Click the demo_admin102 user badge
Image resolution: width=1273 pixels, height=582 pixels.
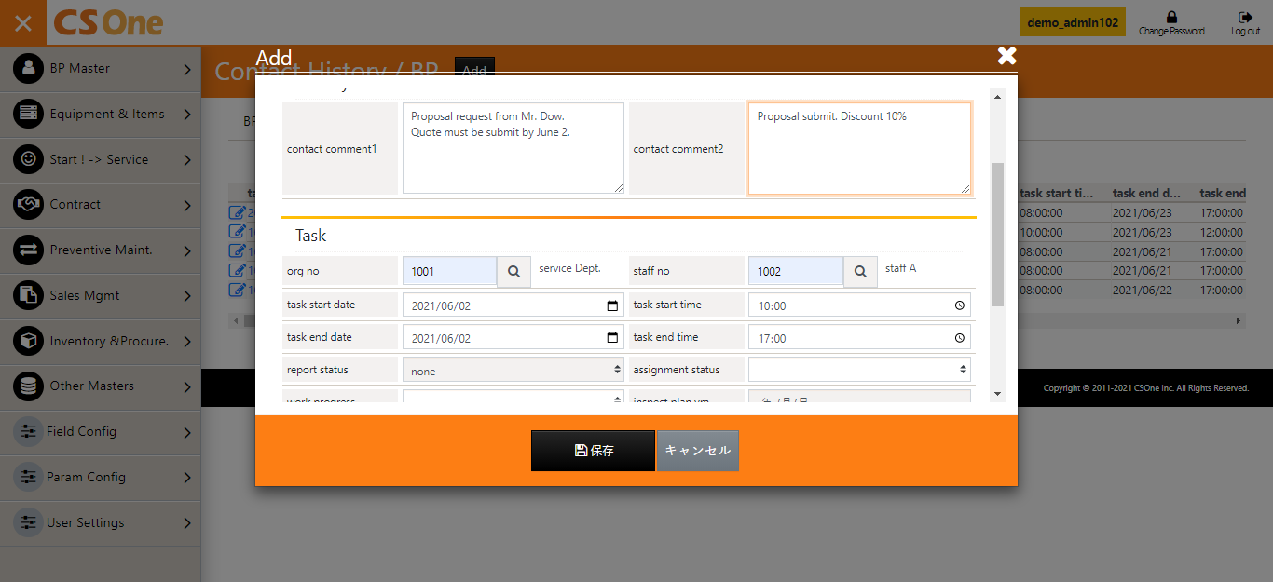click(1073, 22)
